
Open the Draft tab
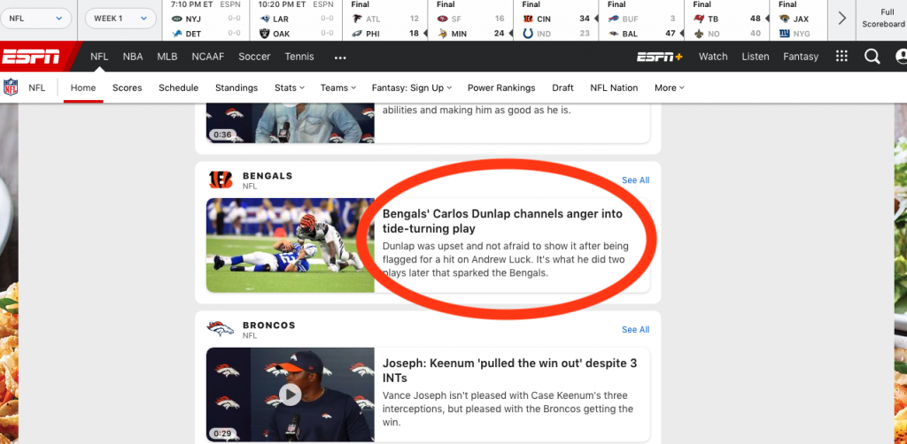coord(562,88)
